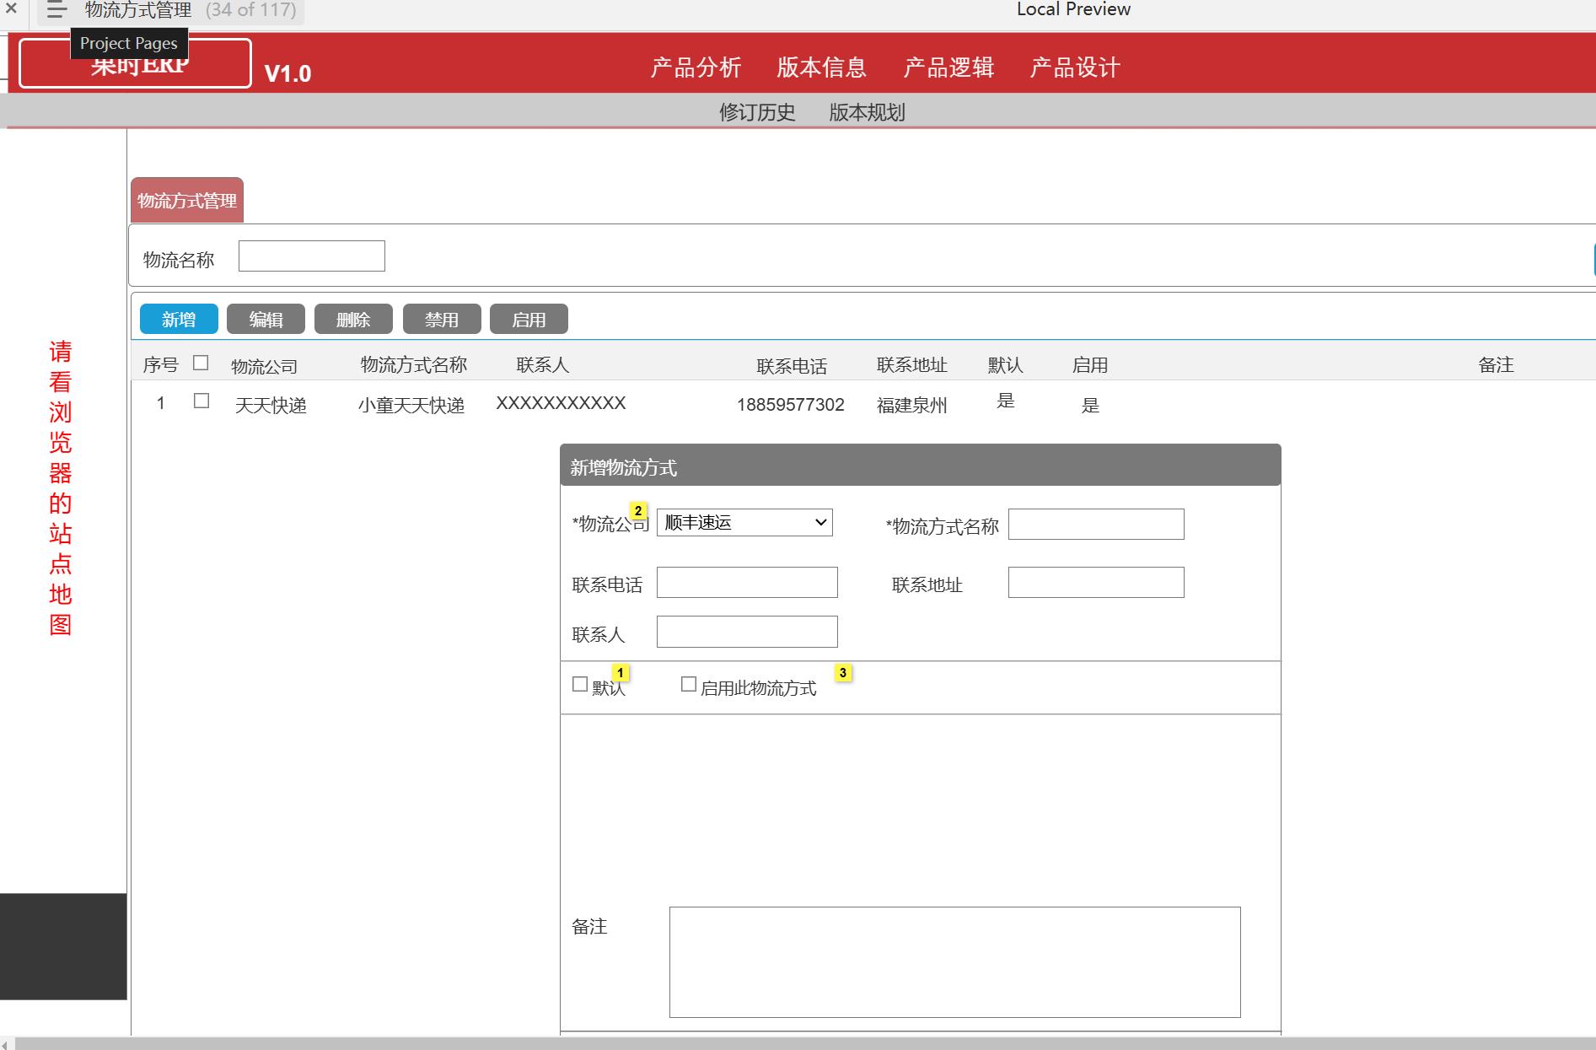1596x1050 pixels.
Task: Click the 备注 textarea in dialog
Action: (x=955, y=962)
